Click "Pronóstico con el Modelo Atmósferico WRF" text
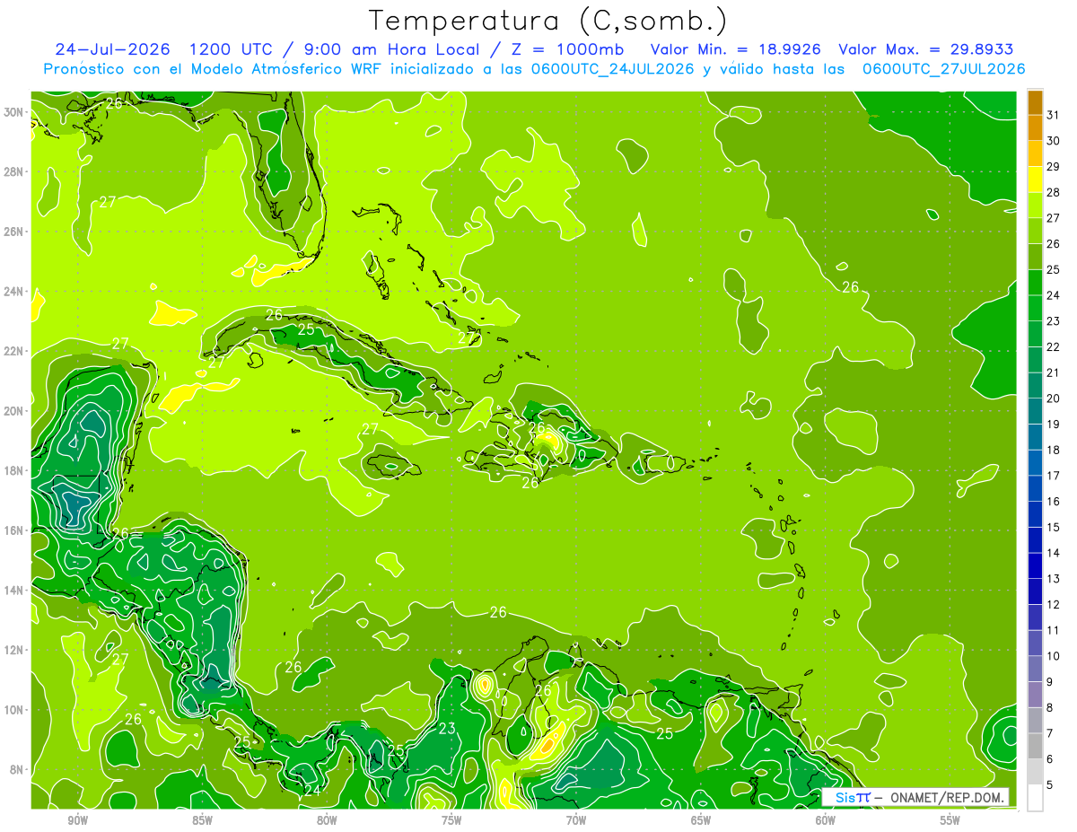 pos(215,69)
